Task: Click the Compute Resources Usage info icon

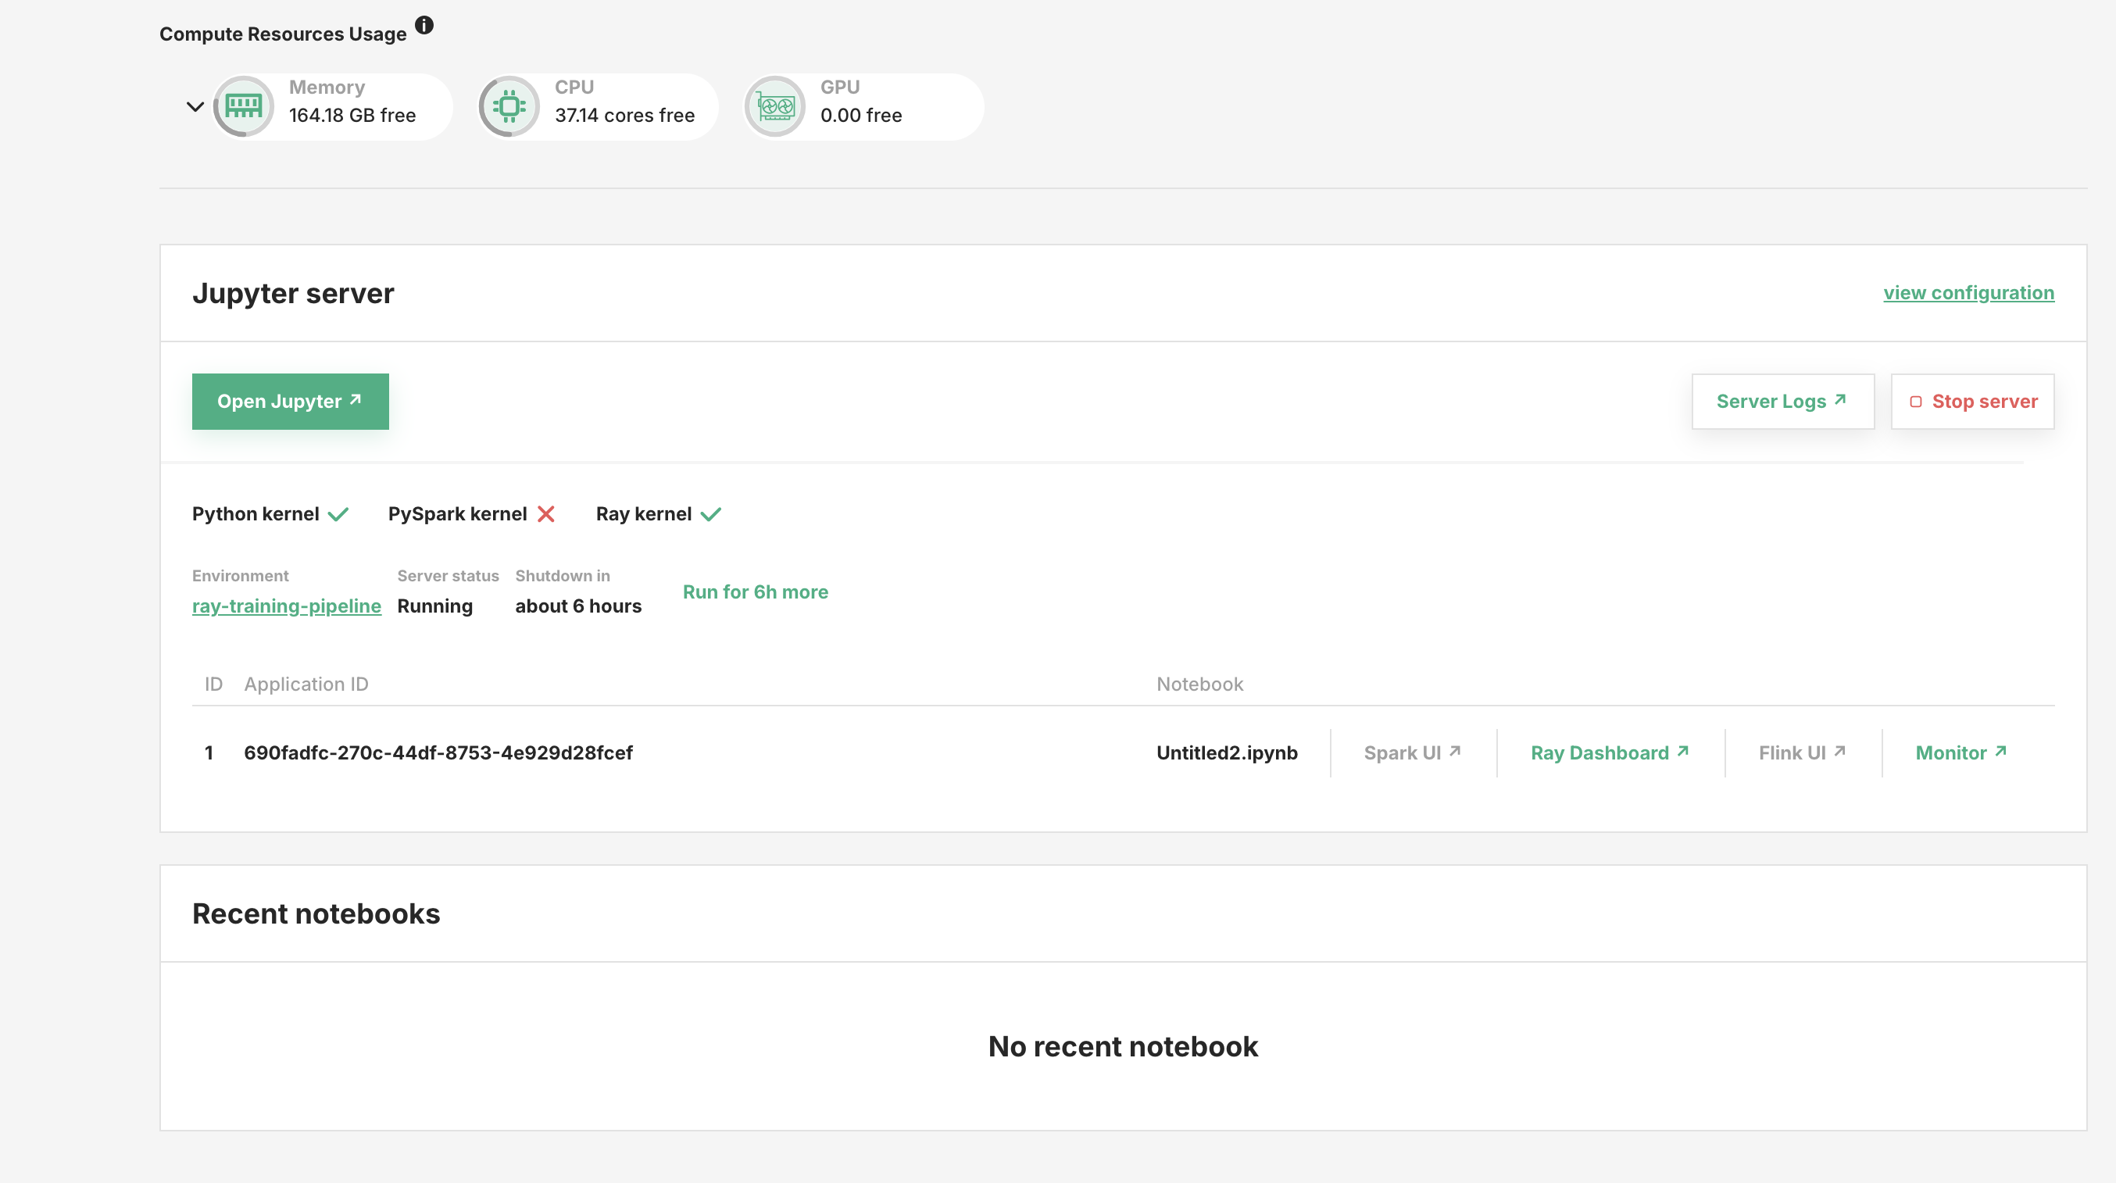Action: click(x=424, y=25)
